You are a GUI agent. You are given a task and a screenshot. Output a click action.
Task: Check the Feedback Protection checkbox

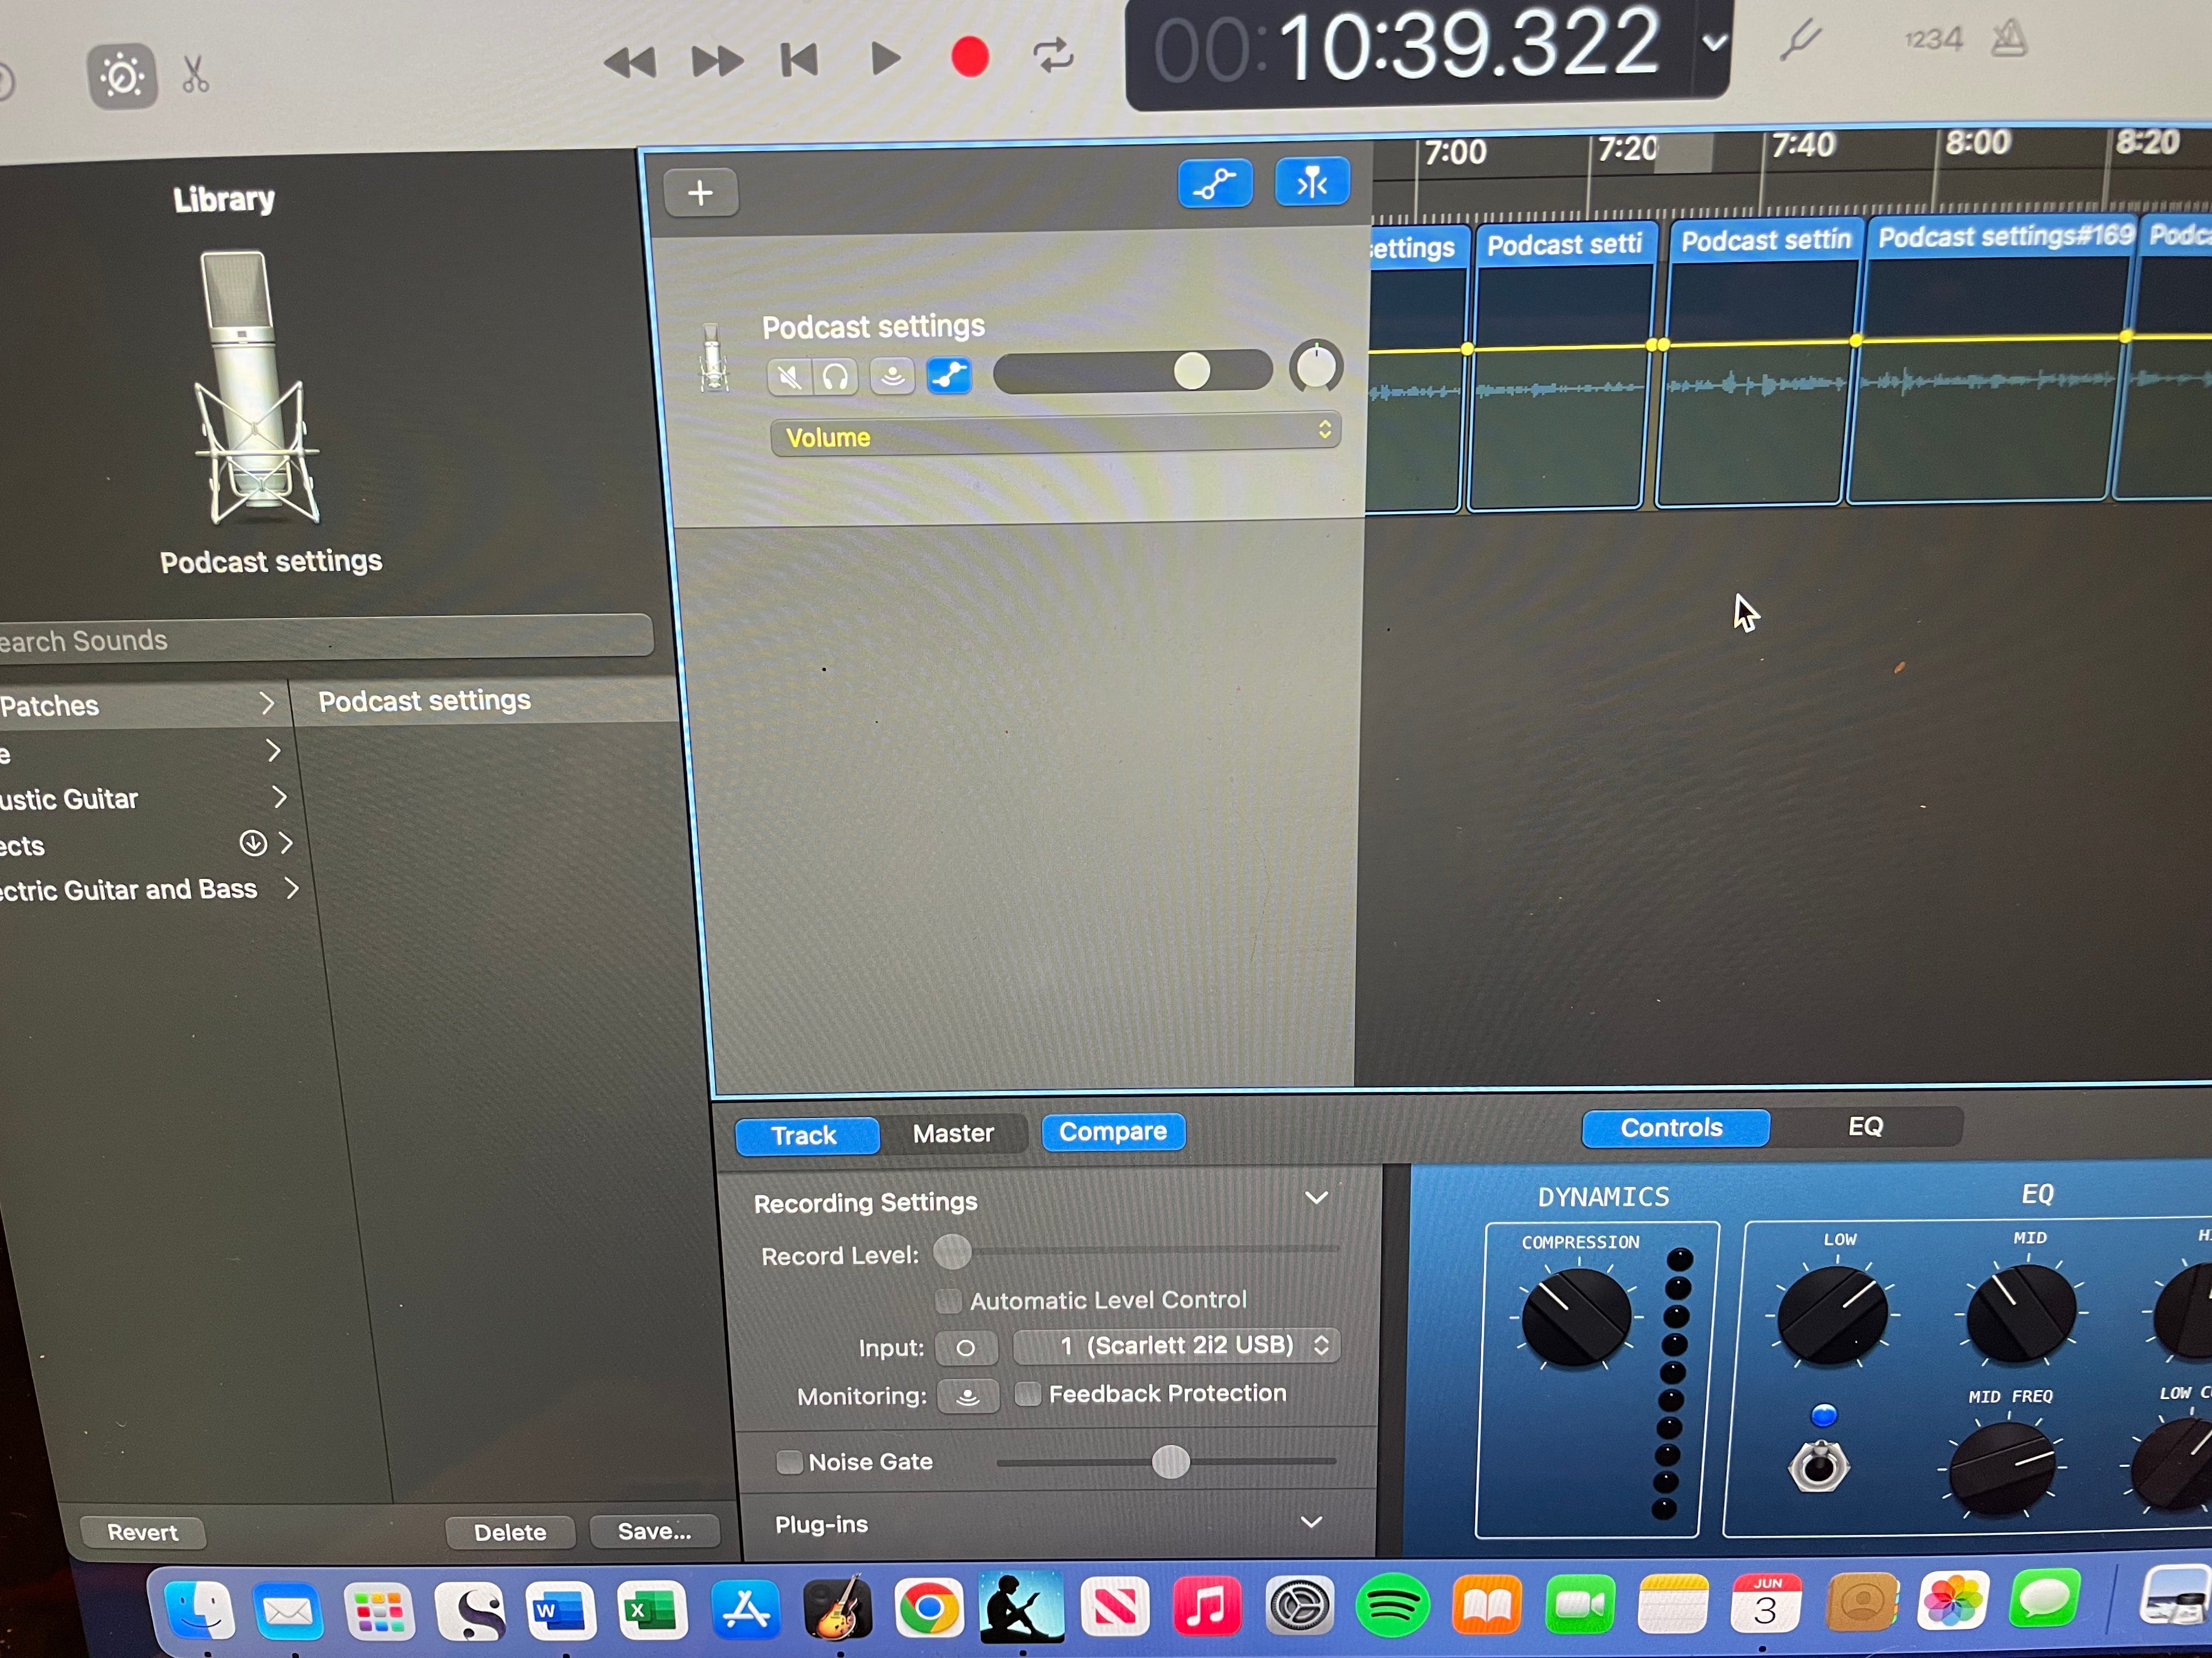(1028, 1394)
